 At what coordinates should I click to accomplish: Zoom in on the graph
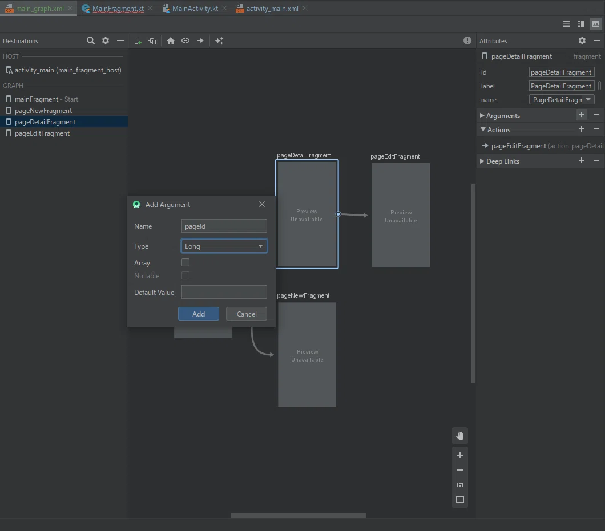(460, 455)
